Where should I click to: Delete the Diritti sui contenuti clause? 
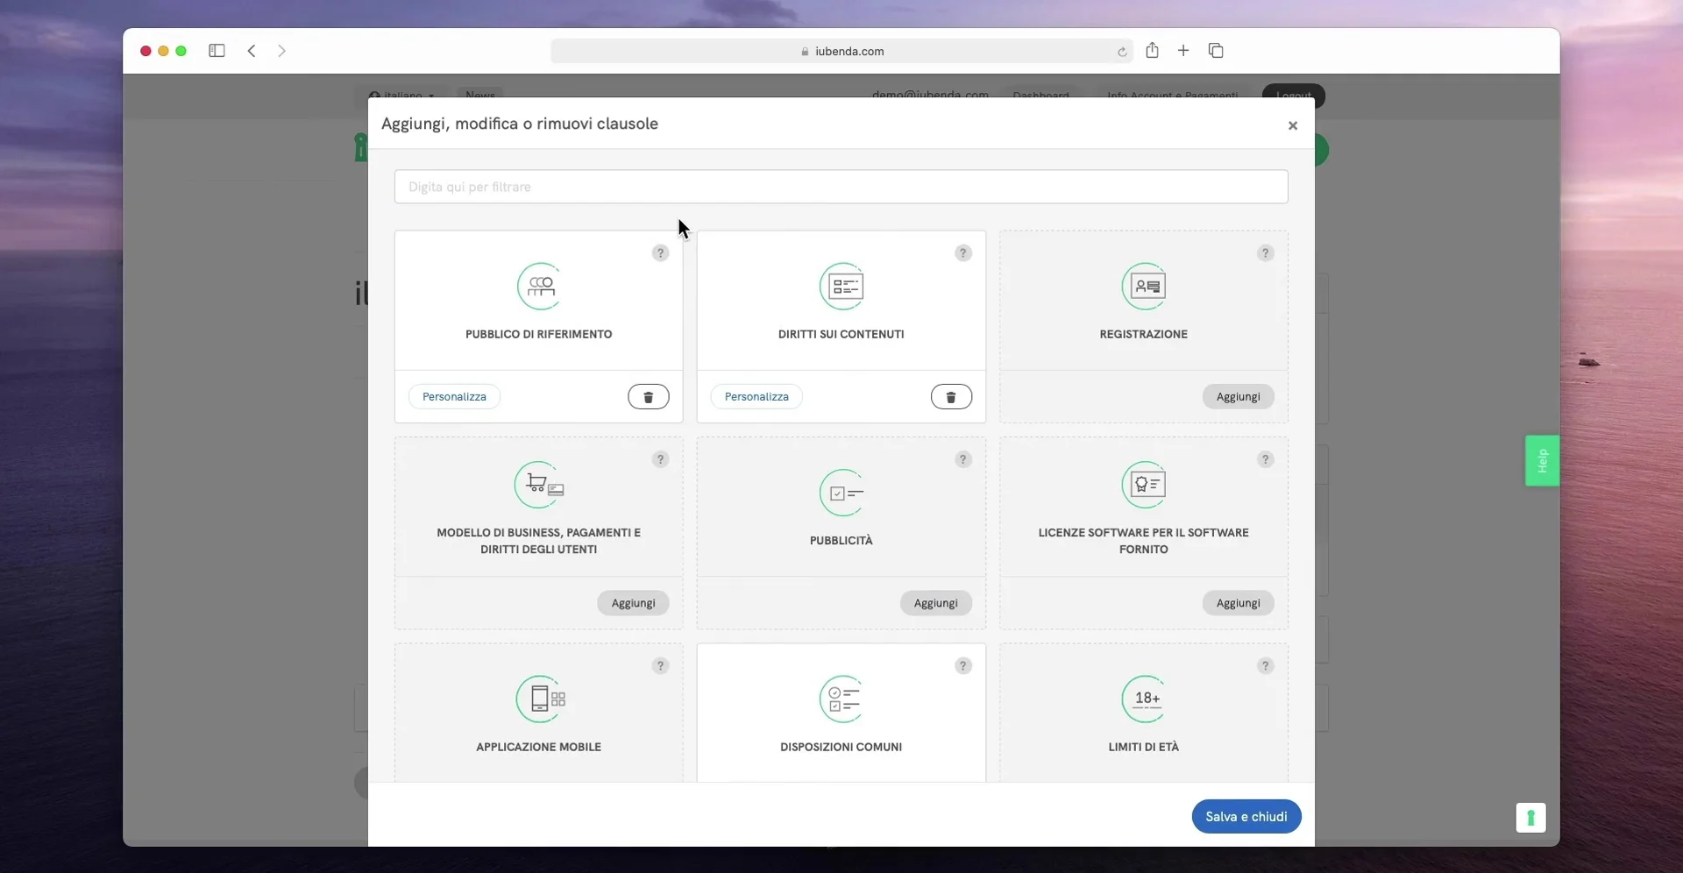point(951,397)
